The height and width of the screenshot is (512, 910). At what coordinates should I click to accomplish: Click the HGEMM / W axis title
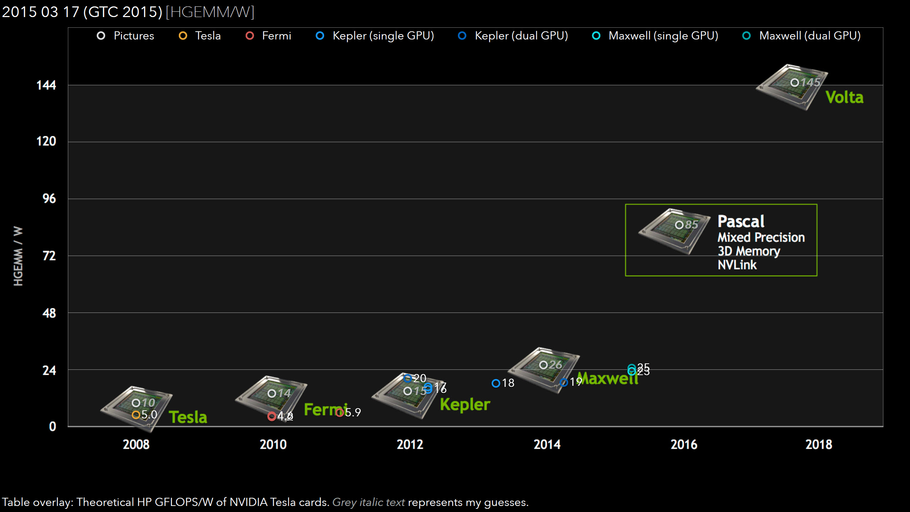click(x=18, y=256)
